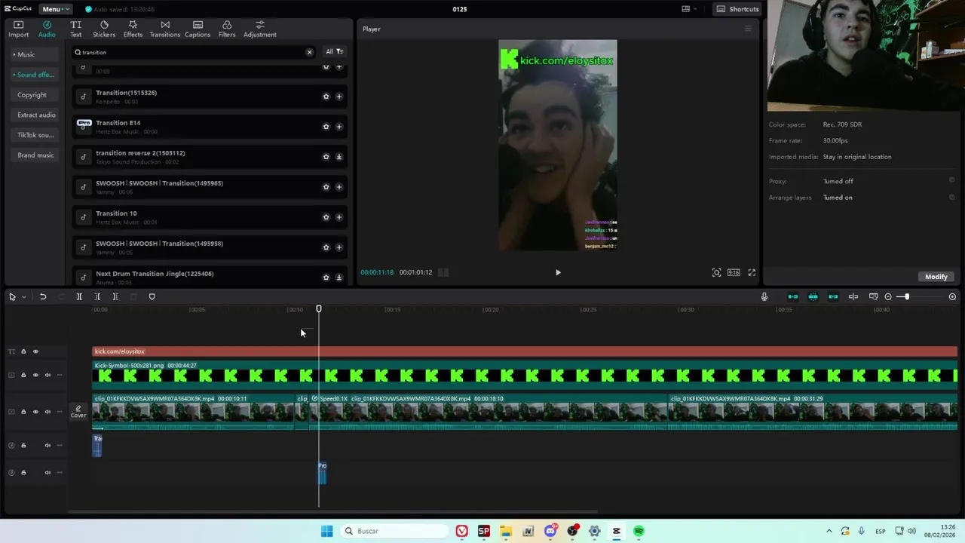This screenshot has height=543, width=965.
Task: Open Brand music in the sidebar
Action: click(35, 155)
